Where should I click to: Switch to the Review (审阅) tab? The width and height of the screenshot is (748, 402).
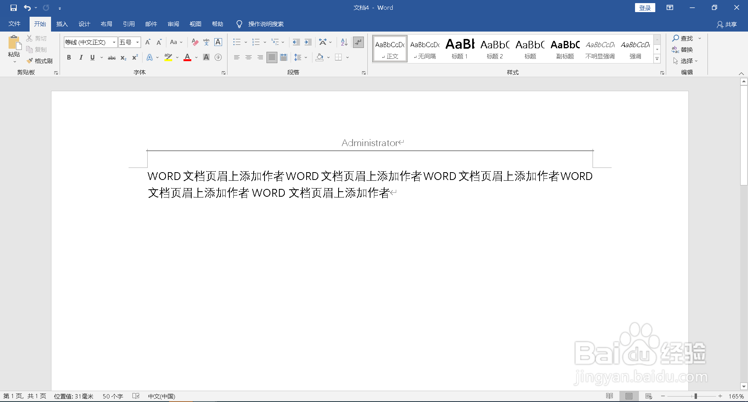173,24
